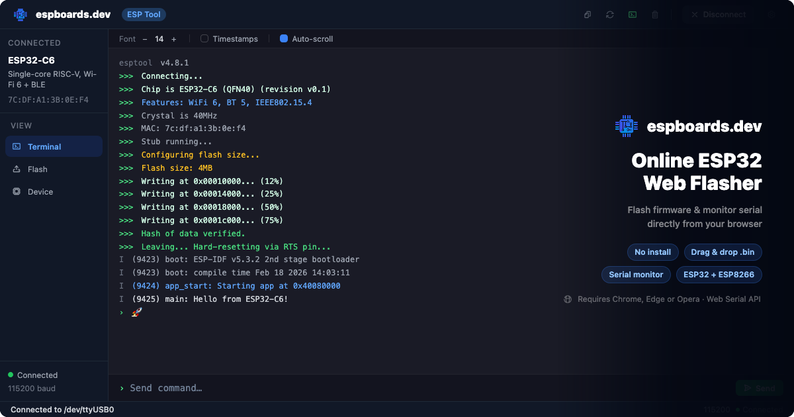Screen dimensions: 794x417
Task: Click the ESP Tool badge
Action: pos(144,15)
